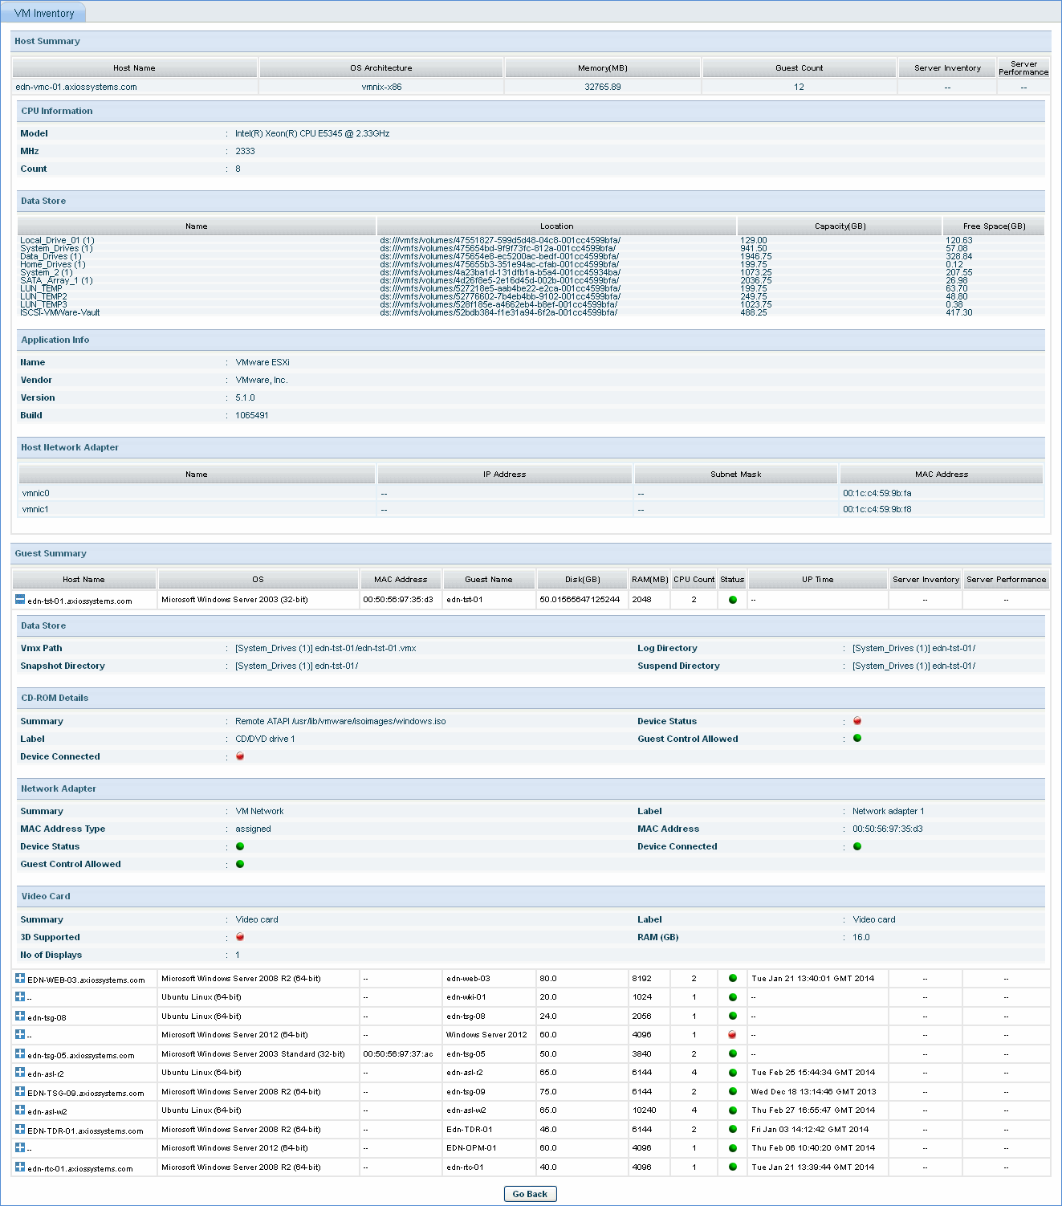Click red status icon for Windows Server 2012
Screen dimensions: 1062x1206
click(732, 1035)
